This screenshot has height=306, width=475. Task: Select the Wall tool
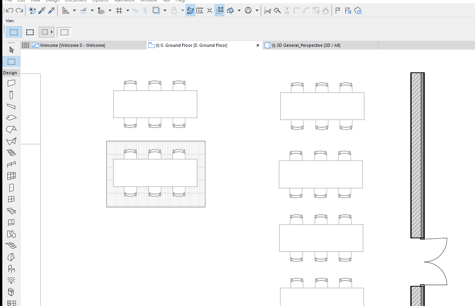point(11,83)
